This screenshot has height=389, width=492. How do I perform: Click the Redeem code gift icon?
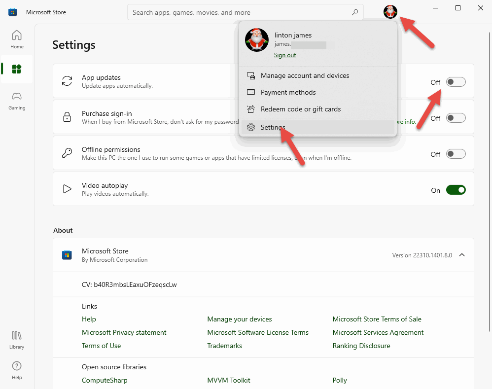(251, 109)
